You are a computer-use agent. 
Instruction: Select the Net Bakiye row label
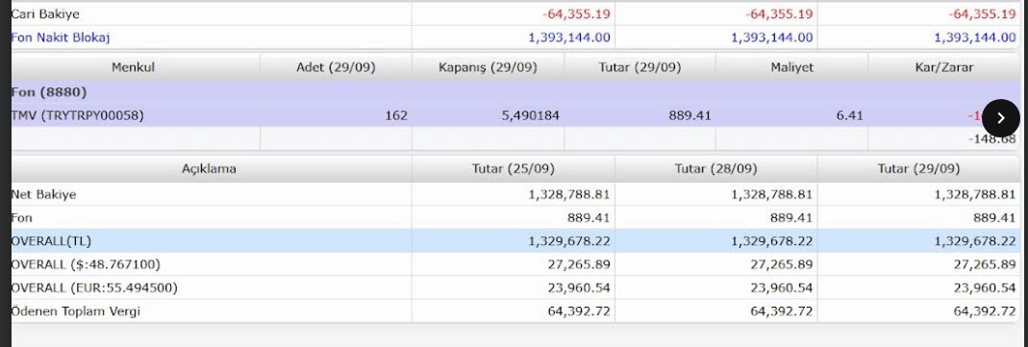point(43,194)
